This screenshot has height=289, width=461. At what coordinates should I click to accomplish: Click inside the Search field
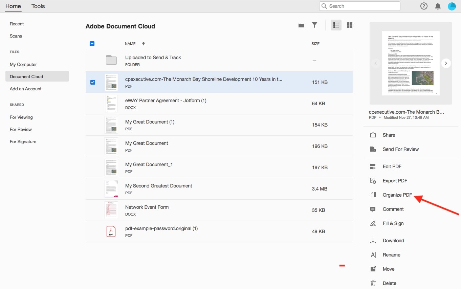click(362, 6)
